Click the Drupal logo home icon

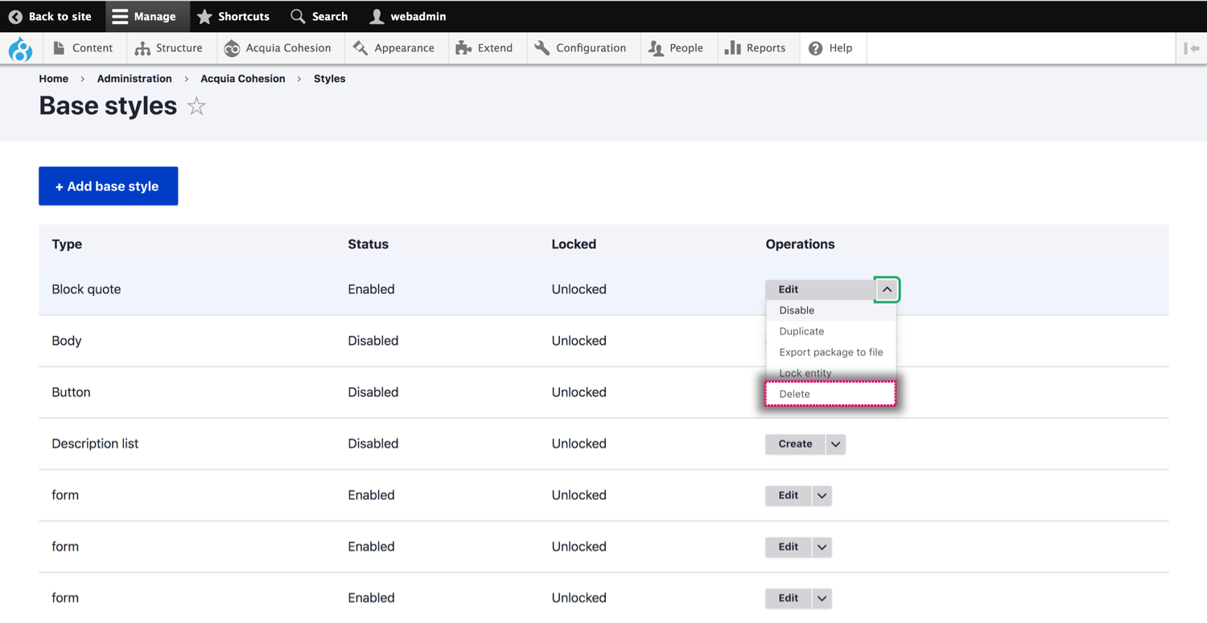[x=20, y=49]
